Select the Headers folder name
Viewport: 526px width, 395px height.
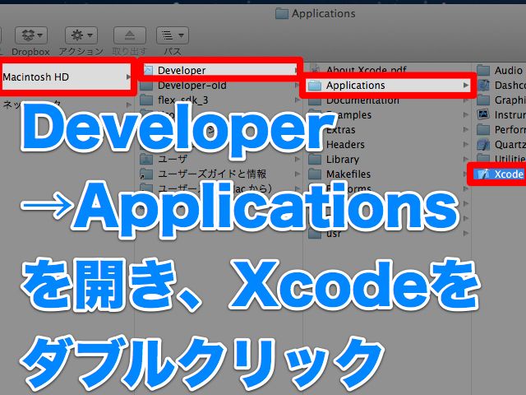(345, 145)
